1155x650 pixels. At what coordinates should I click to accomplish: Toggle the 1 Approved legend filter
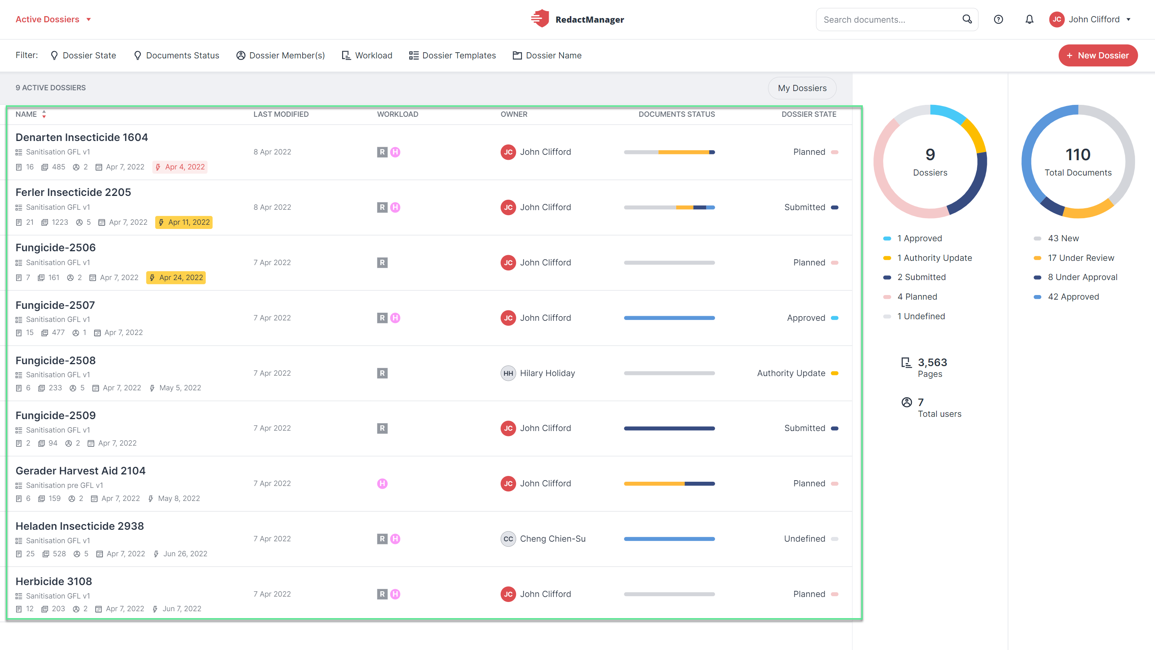[912, 238]
